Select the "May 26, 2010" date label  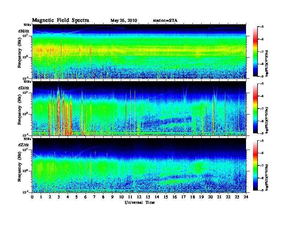124,20
